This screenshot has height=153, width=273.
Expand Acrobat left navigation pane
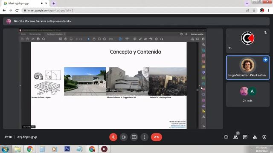click(x=20, y=85)
